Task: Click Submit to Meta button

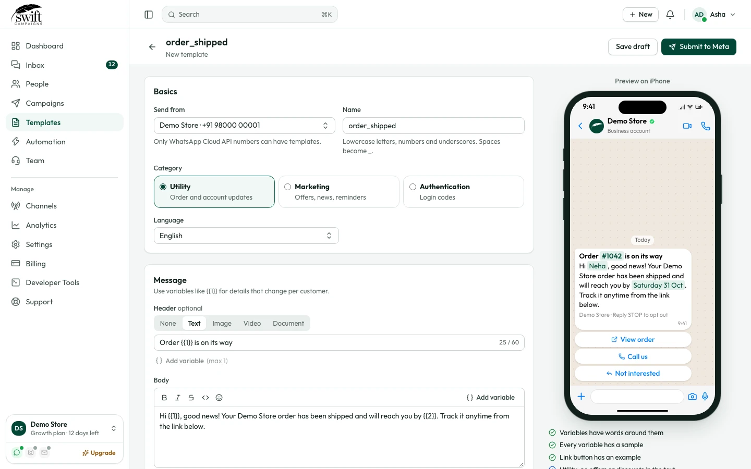Action: point(699,47)
